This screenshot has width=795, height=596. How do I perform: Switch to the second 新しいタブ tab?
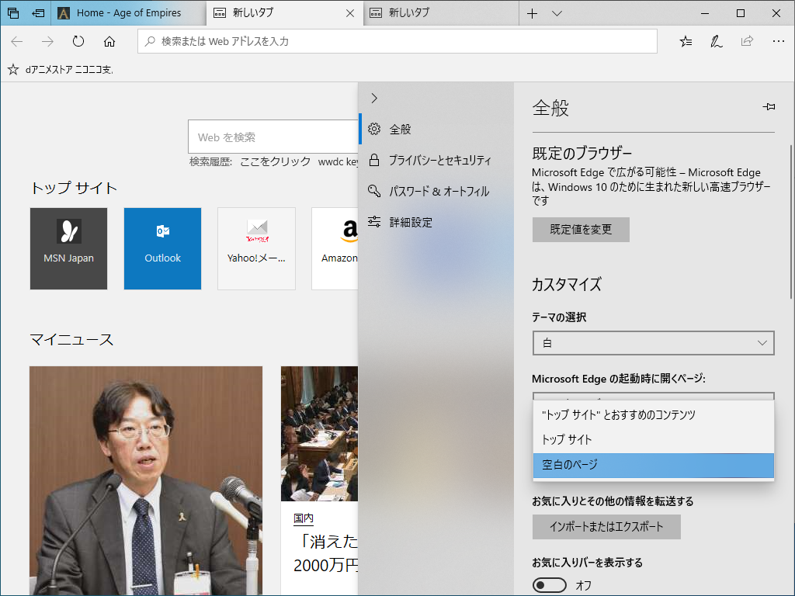441,13
